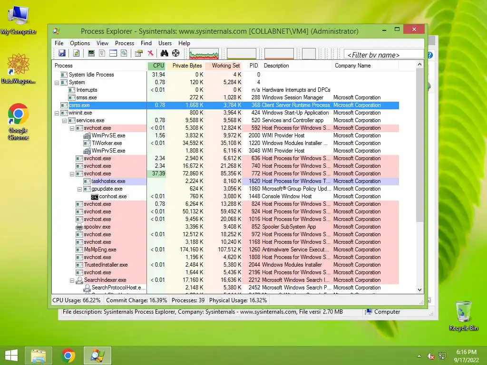The height and width of the screenshot is (365, 487).
Task: Open the Users menu
Action: [165, 43]
